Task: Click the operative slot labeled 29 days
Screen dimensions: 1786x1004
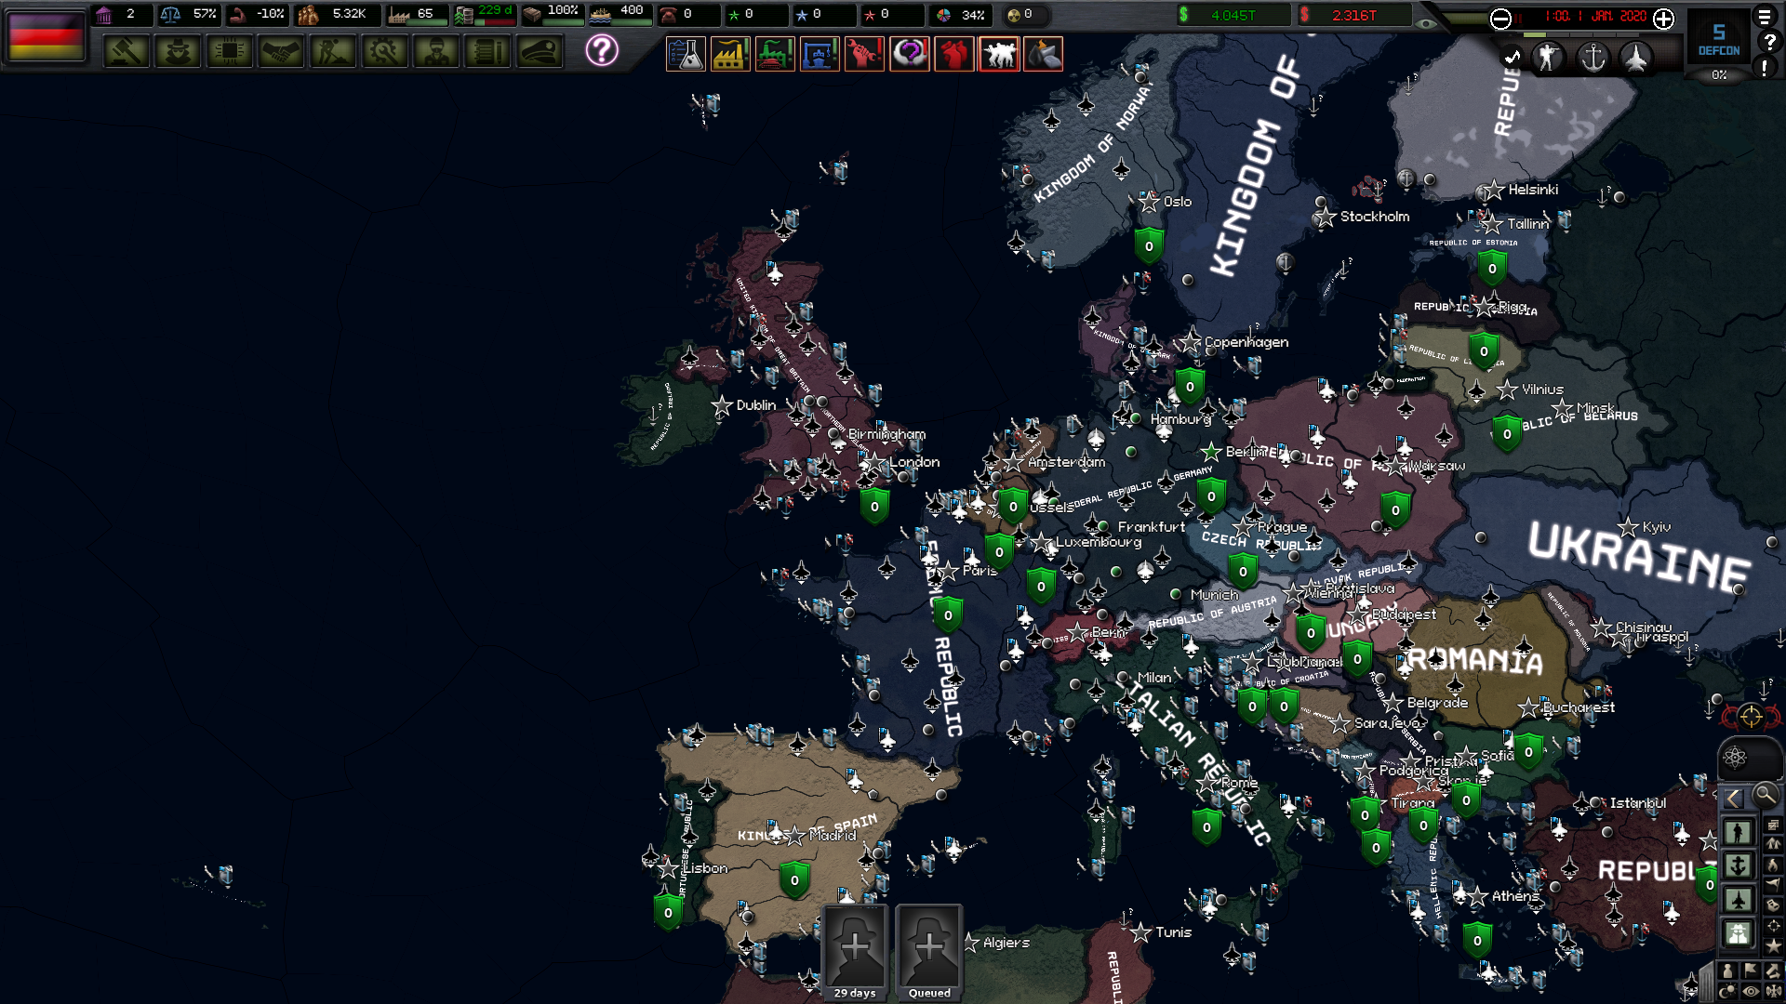Action: pyautogui.click(x=855, y=952)
